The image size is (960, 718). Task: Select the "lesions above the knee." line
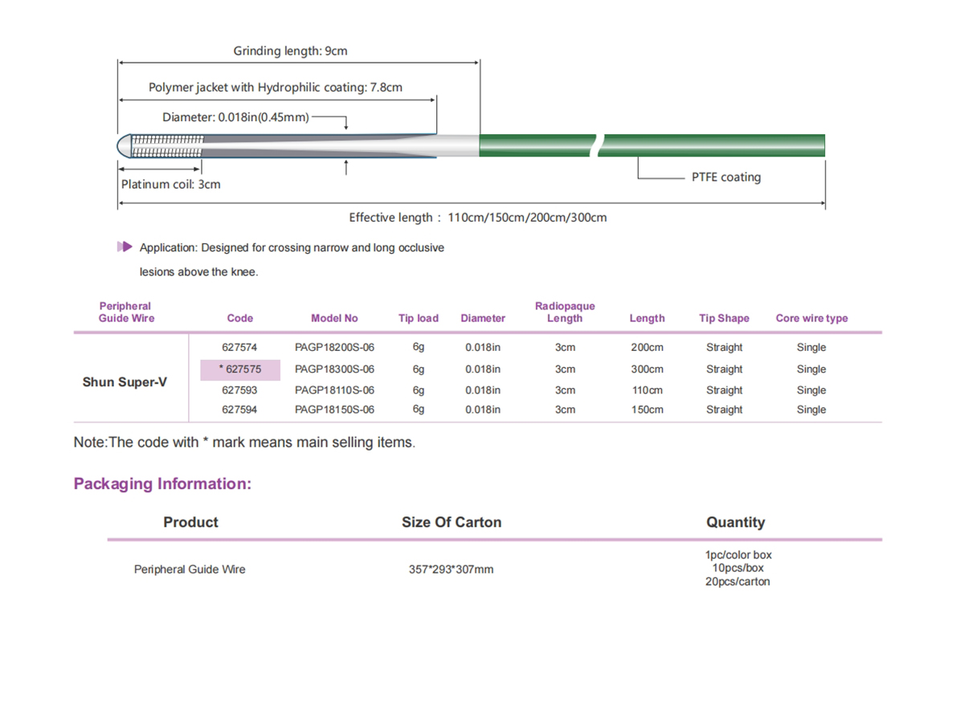199,271
